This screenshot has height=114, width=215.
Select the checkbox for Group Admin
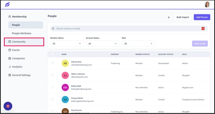[x=52, y=99]
